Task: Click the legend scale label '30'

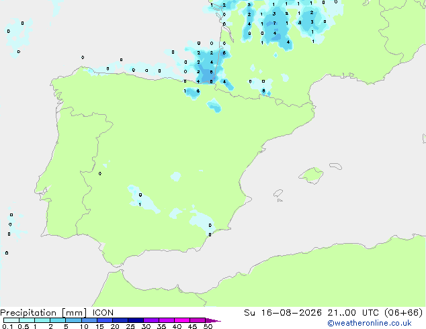Action: click(146, 326)
